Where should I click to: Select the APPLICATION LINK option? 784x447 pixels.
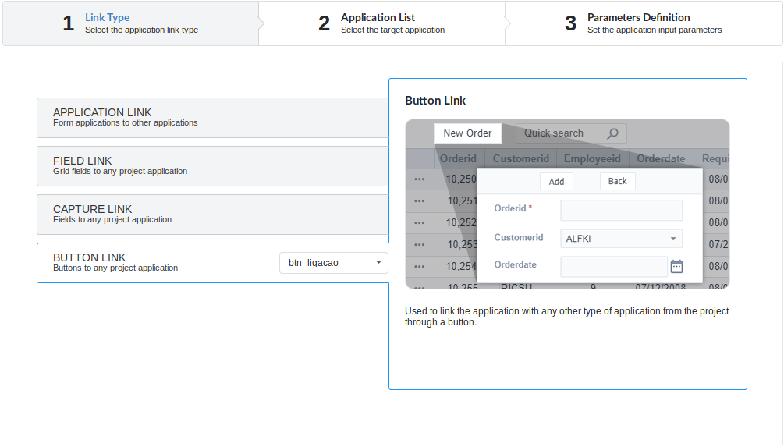point(212,118)
